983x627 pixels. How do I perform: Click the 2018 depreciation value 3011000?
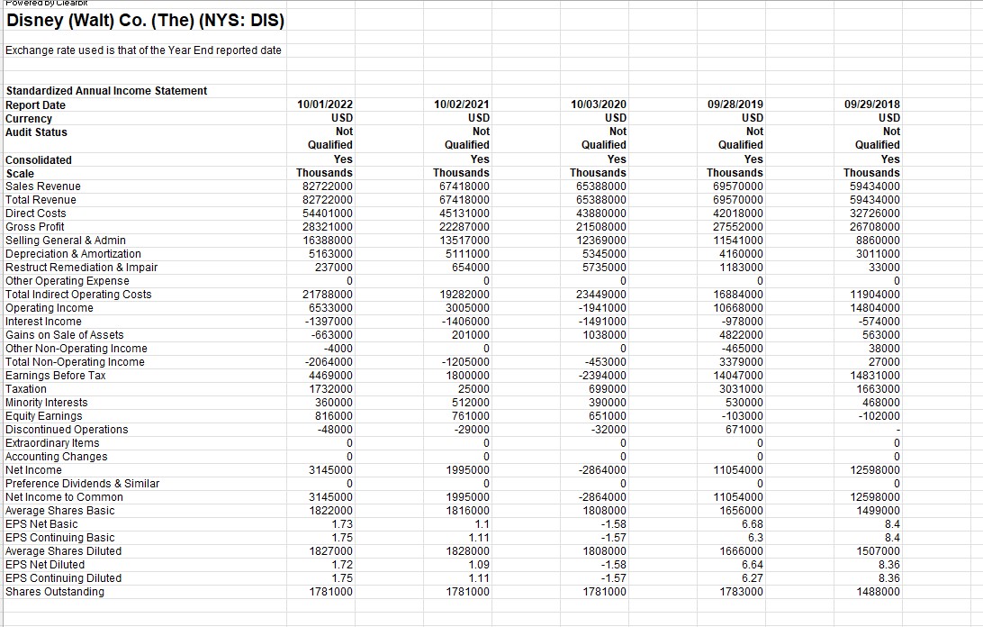[878, 253]
